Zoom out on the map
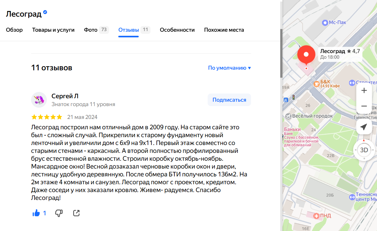The height and width of the screenshot is (231, 377). click(364, 106)
